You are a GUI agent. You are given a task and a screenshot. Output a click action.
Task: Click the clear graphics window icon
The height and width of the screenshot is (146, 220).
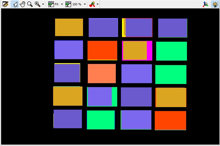point(5,4)
